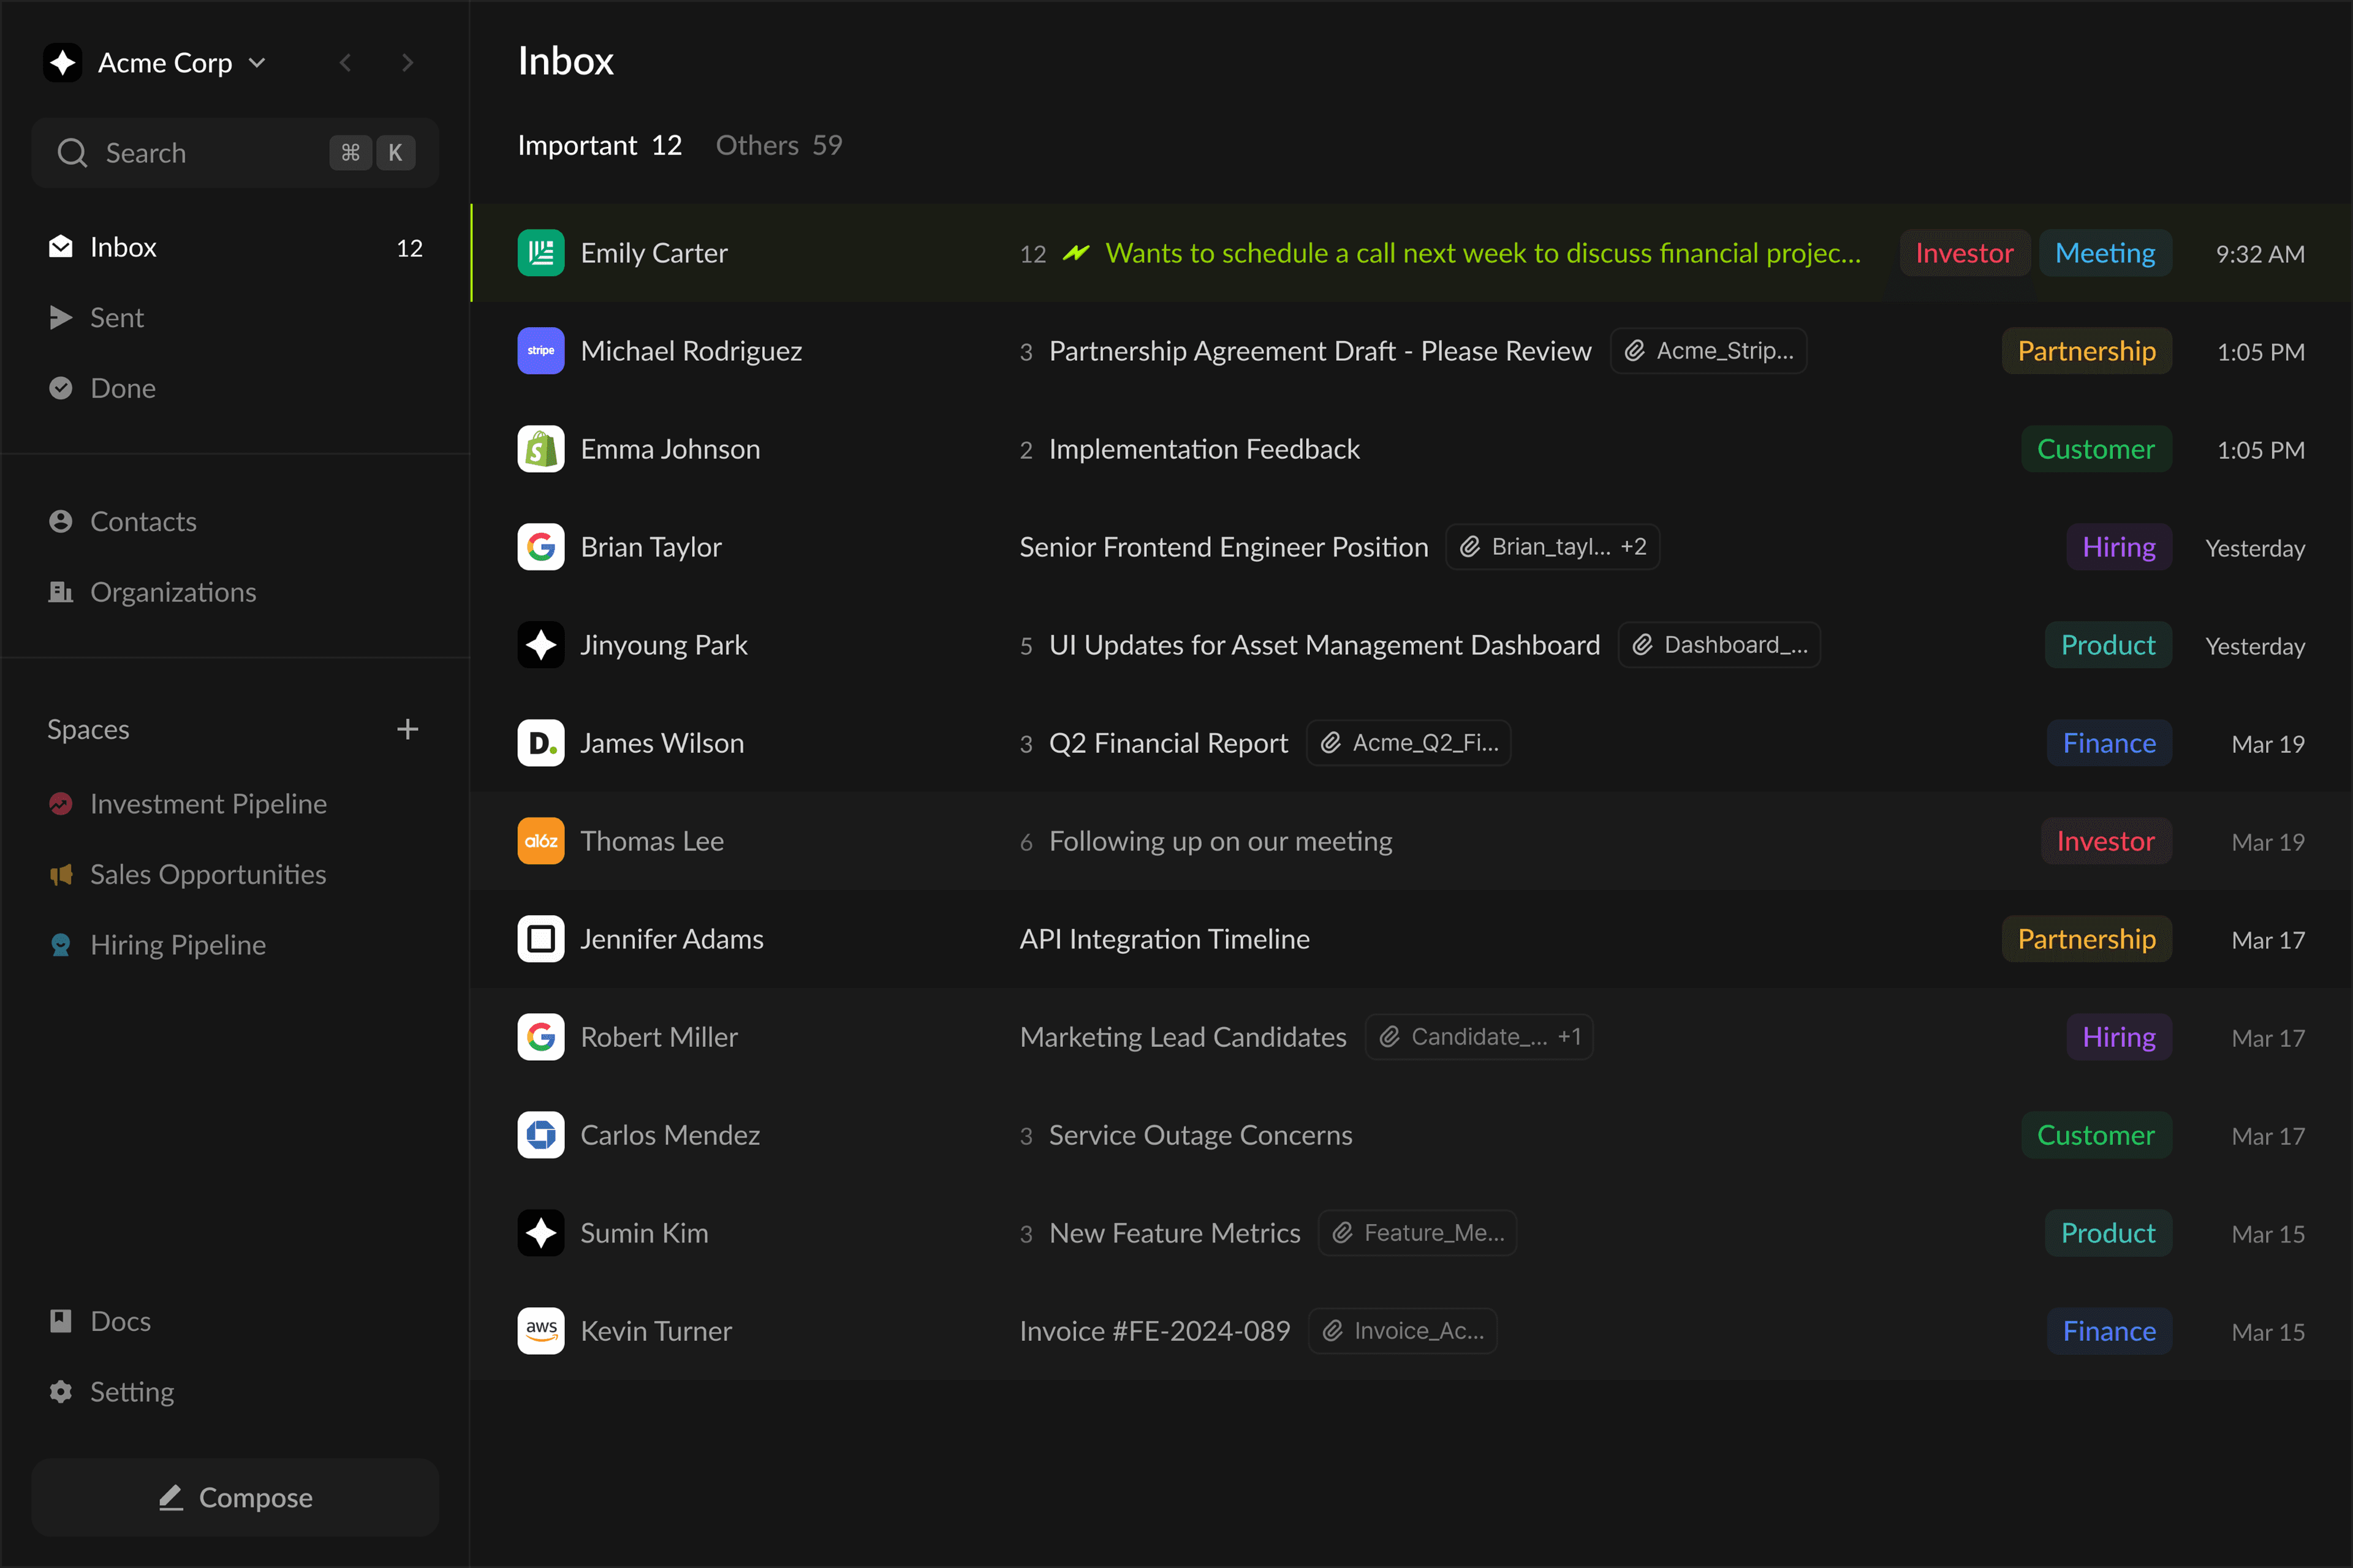Click the Meeting tag on Emily Carter's email

tap(2105, 253)
